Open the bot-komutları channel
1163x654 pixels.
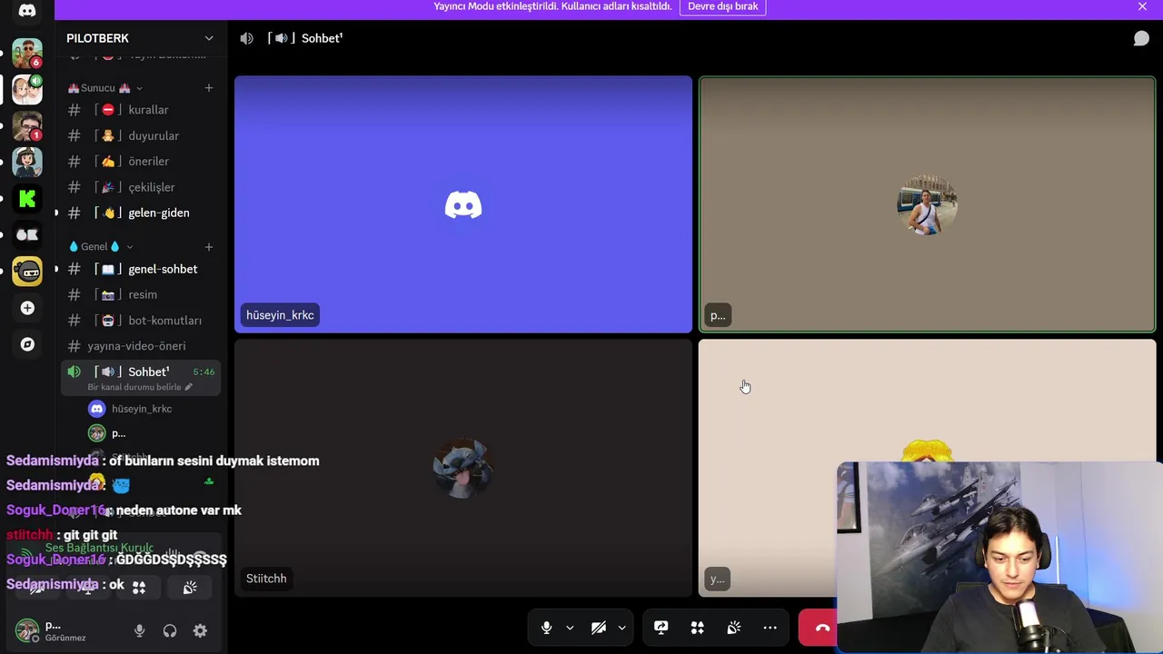click(141, 321)
